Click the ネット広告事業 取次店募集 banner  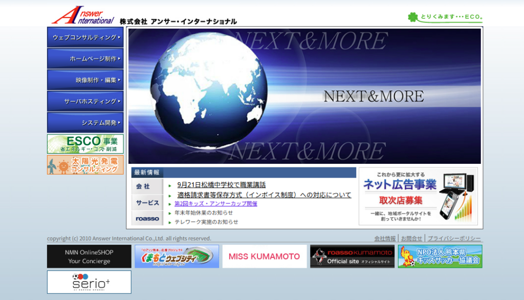pos(418,196)
